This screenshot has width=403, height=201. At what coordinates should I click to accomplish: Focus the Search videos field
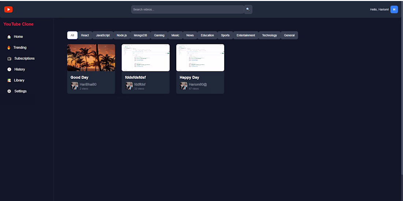coord(188,10)
